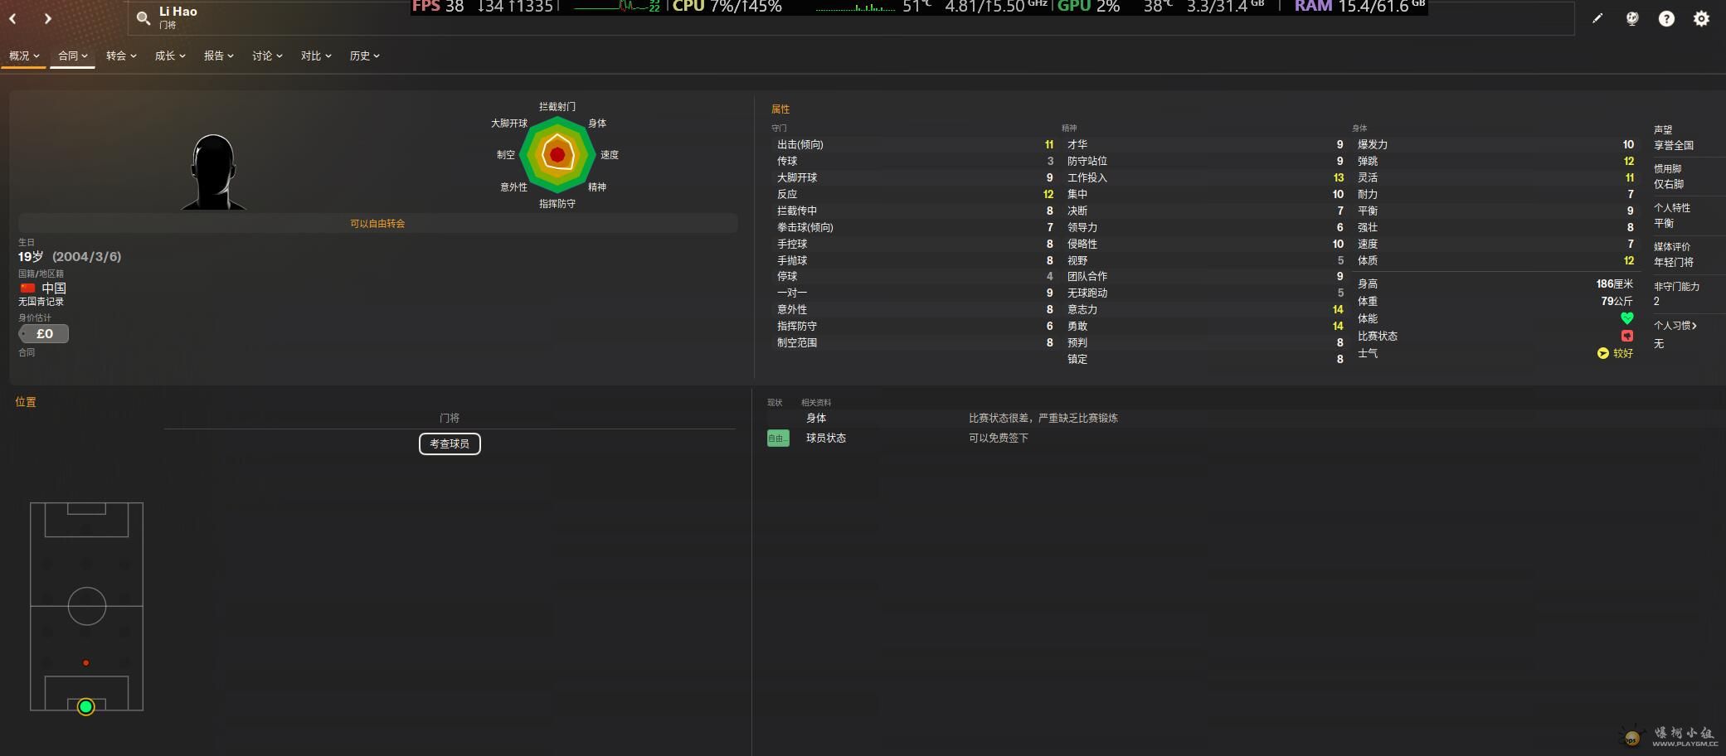Select the 现状 tab
The image size is (1726, 756).
[x=775, y=403]
